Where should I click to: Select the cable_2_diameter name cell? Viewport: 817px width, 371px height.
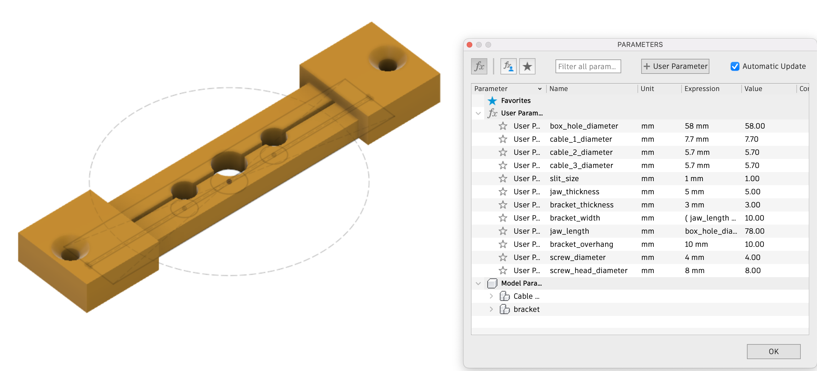click(x=581, y=153)
